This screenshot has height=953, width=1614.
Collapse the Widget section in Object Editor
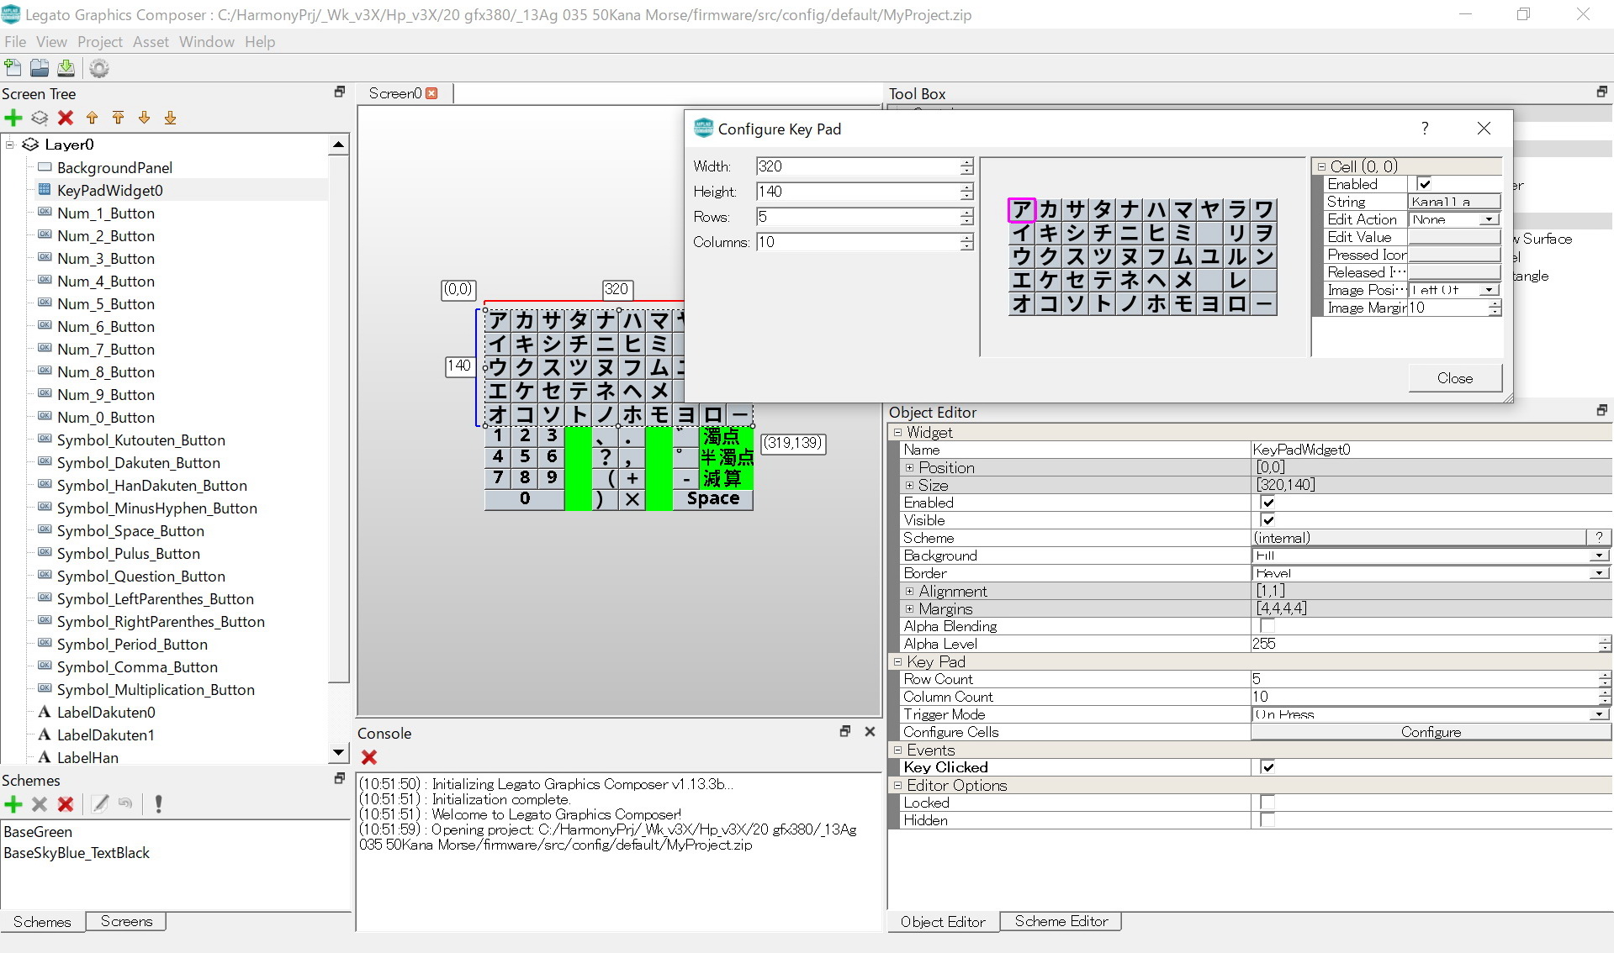coord(897,433)
